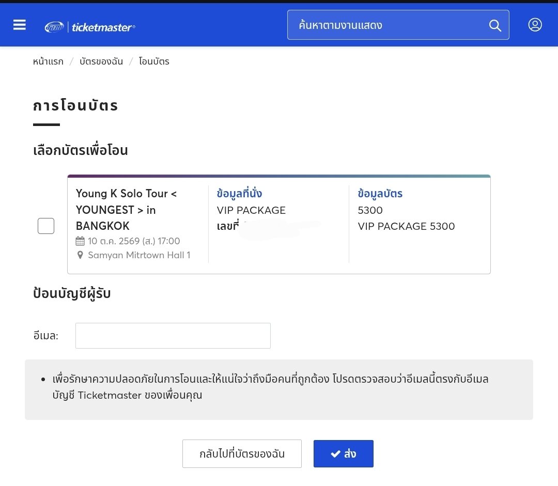Open the hamburger menu
This screenshot has height=486, width=558.
20,25
